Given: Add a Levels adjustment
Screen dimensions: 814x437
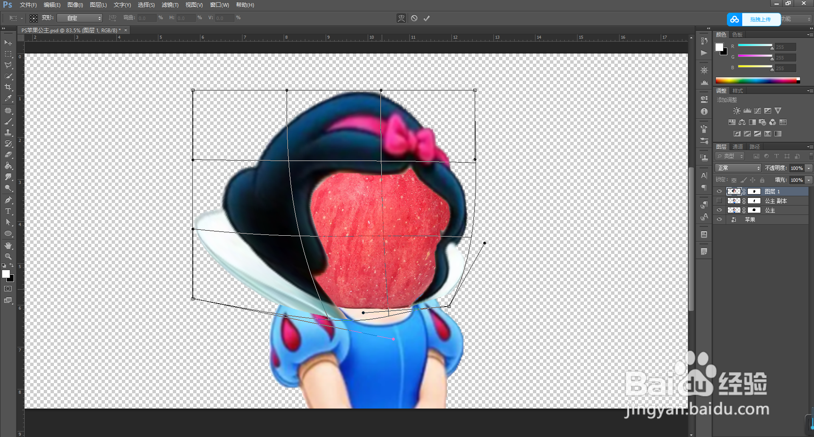Looking at the screenshot, I should 747,111.
